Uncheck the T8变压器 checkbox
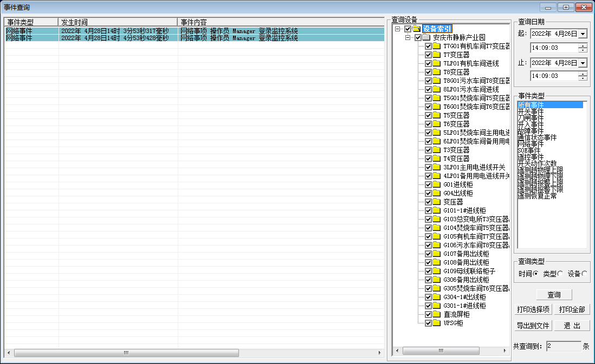This screenshot has height=364, width=595. 428,72
